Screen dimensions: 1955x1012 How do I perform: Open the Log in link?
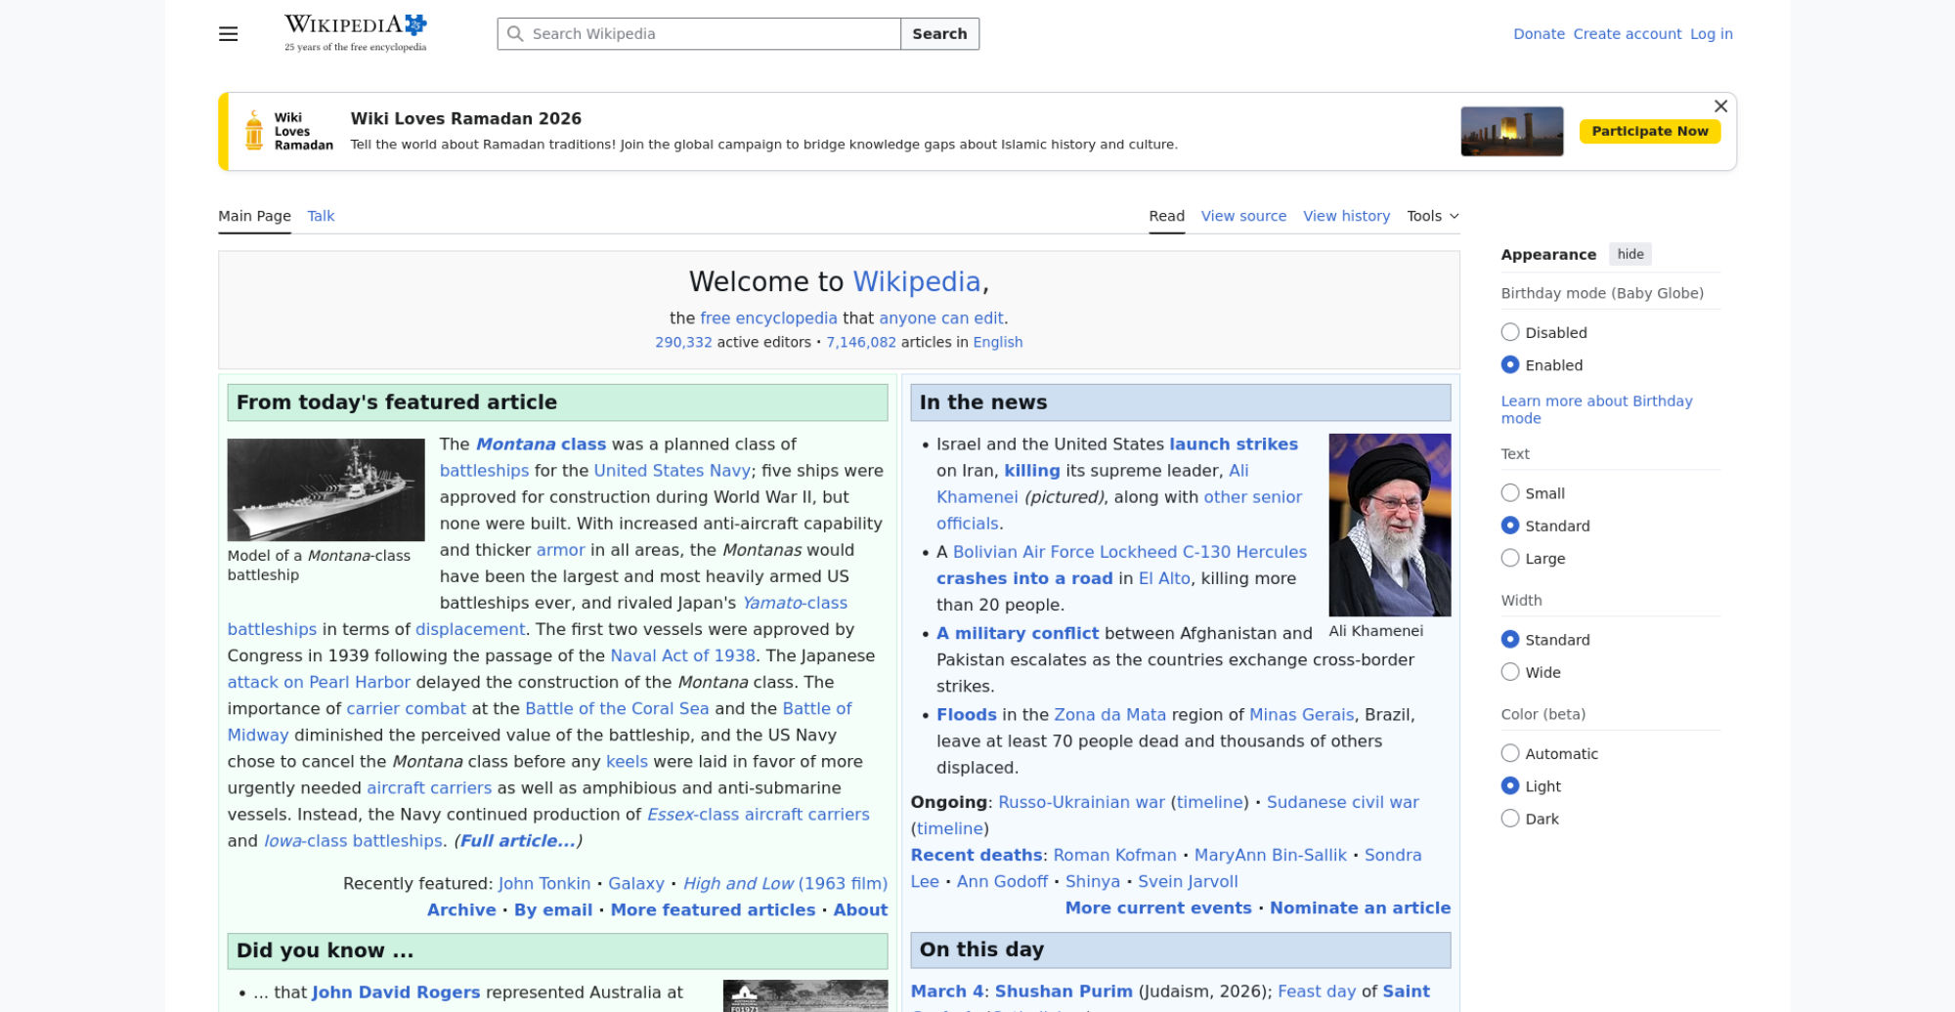coord(1711,34)
